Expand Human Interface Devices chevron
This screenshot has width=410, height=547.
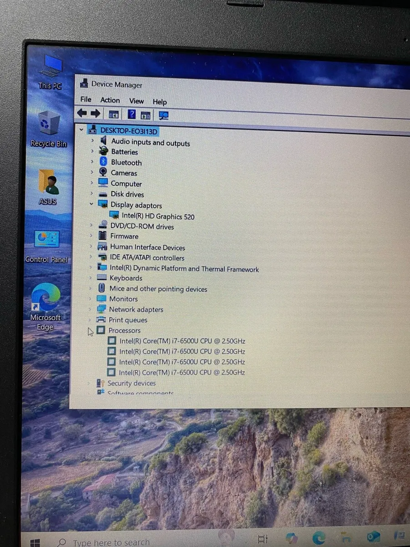click(x=91, y=246)
